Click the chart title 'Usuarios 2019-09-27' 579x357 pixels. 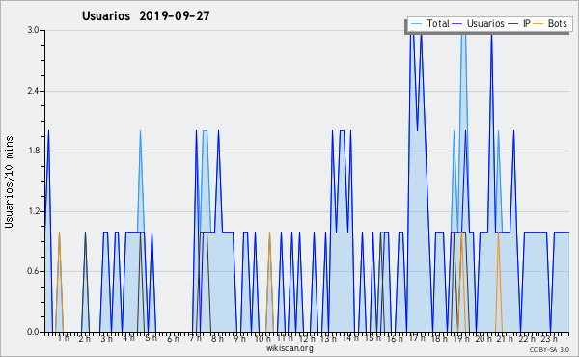[x=146, y=16]
